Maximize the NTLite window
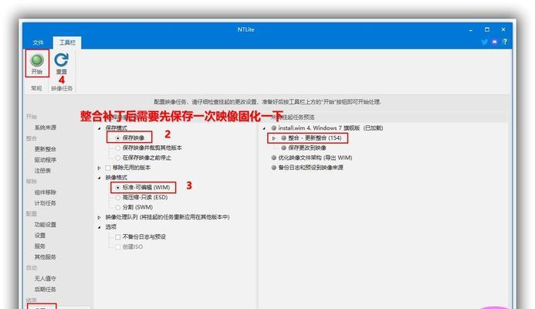The image size is (535, 309). click(487, 29)
